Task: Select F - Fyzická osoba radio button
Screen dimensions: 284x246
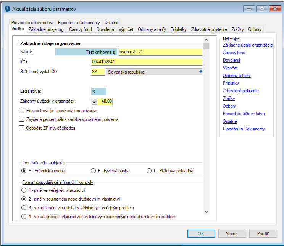Action: click(93, 171)
